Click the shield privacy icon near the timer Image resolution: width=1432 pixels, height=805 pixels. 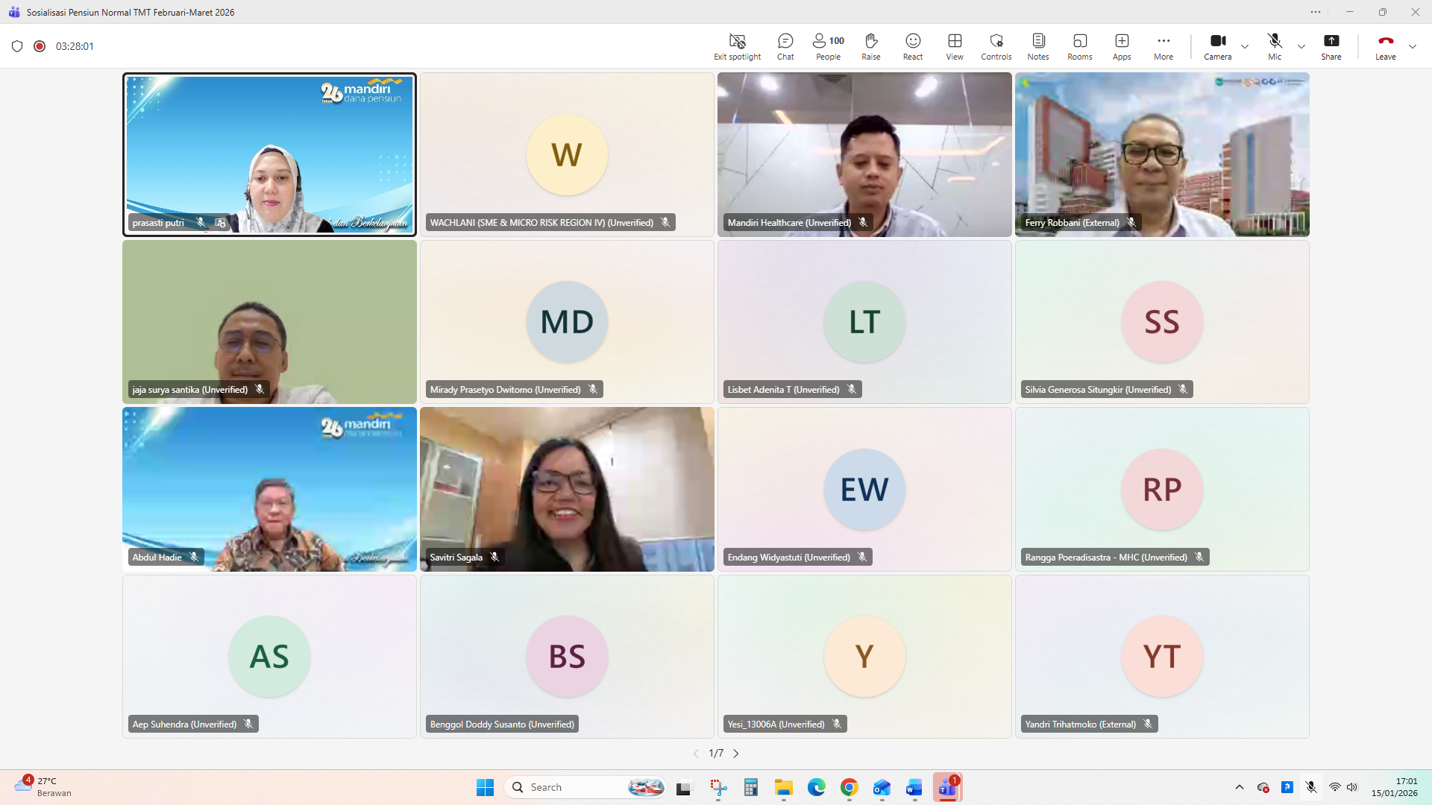pos(17,46)
